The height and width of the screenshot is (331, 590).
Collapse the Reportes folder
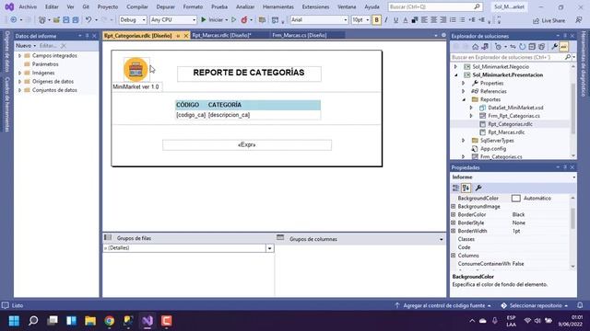pos(464,99)
